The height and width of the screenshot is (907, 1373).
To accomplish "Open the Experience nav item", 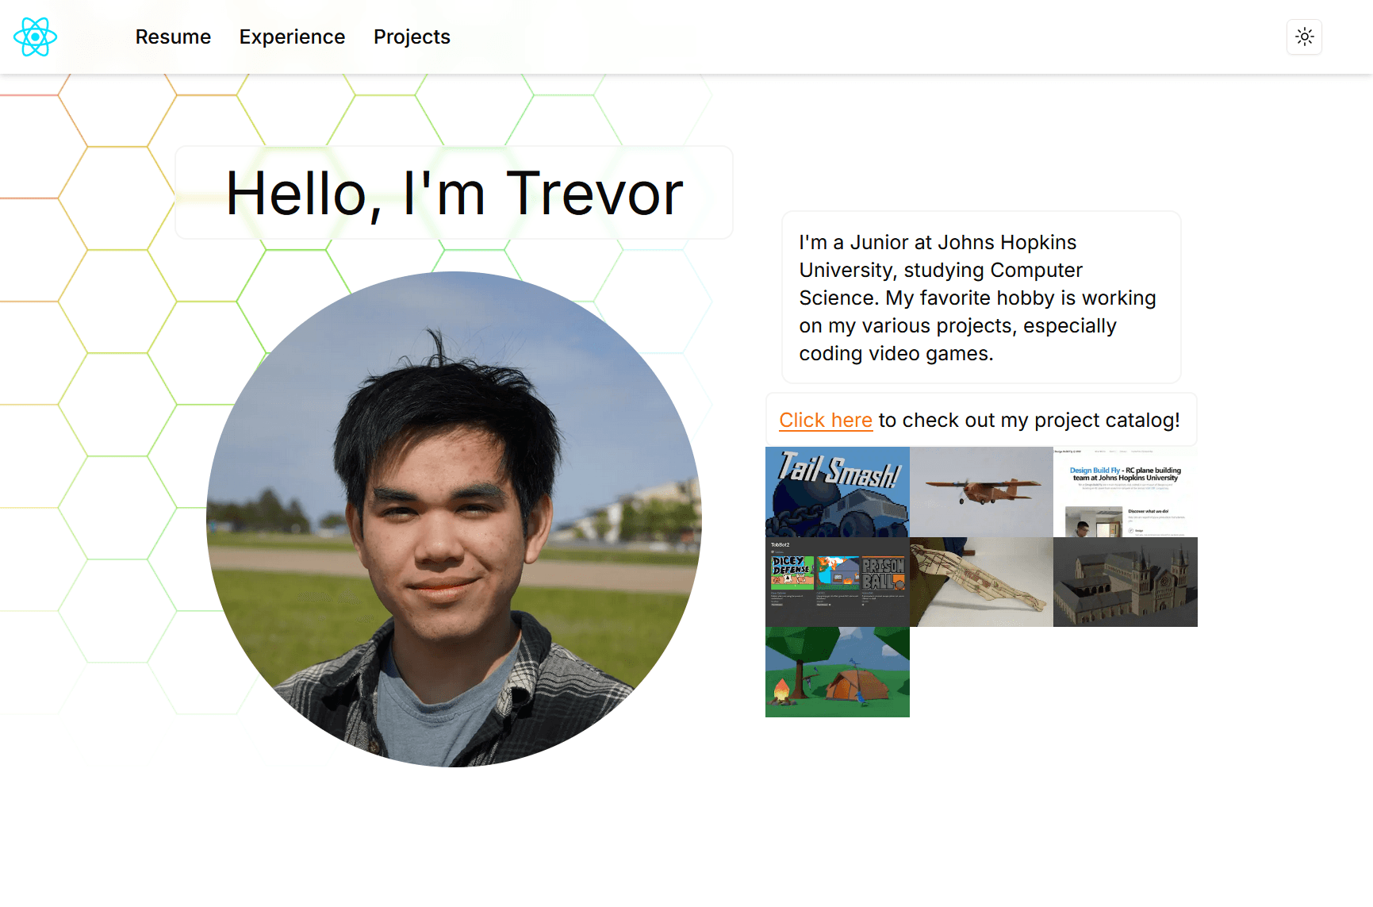I will coord(292,37).
